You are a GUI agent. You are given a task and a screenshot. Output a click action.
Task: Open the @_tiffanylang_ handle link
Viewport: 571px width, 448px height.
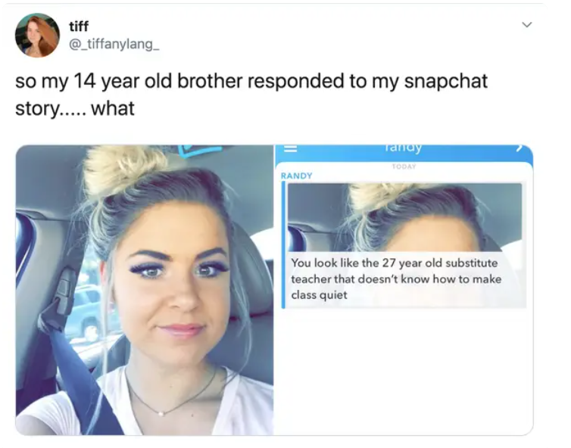114,45
